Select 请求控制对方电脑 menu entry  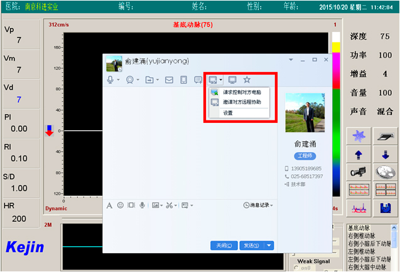click(239, 92)
